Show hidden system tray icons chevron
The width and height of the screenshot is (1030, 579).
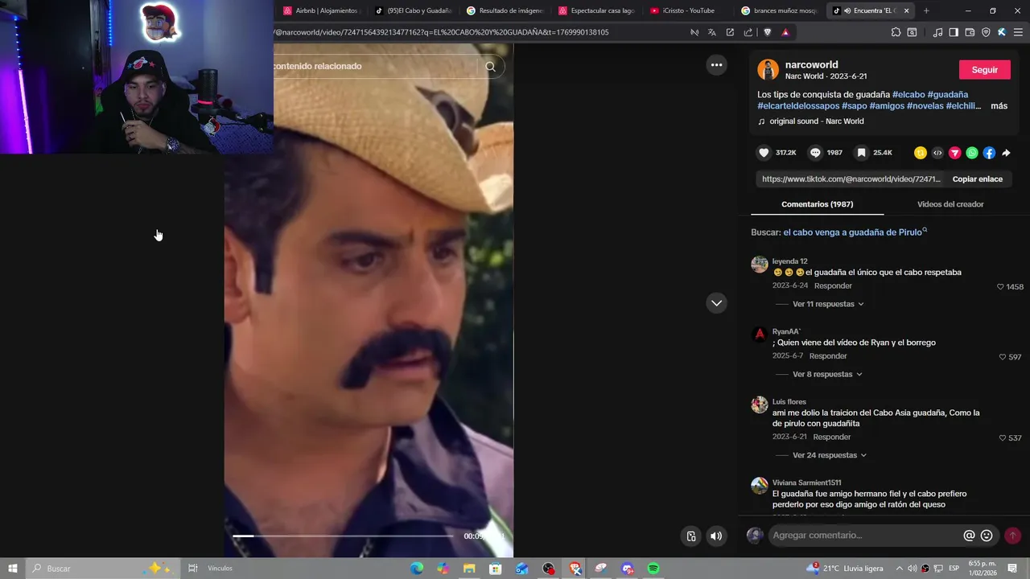(x=899, y=569)
